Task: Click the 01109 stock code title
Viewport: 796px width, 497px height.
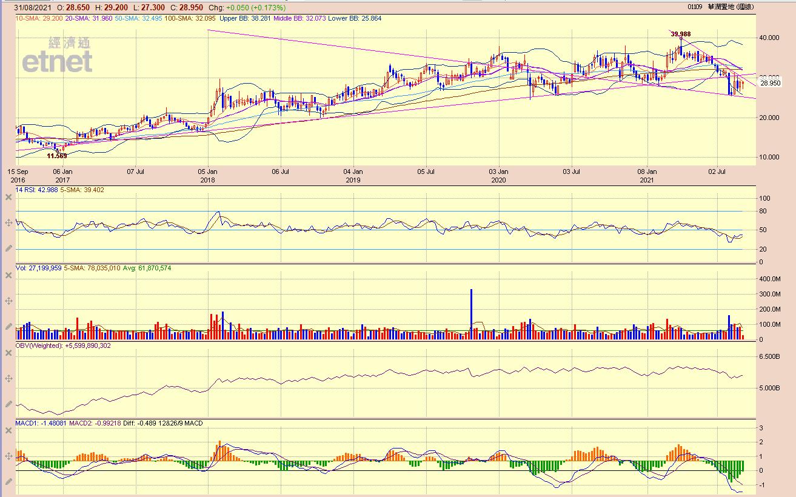Action: (x=695, y=7)
